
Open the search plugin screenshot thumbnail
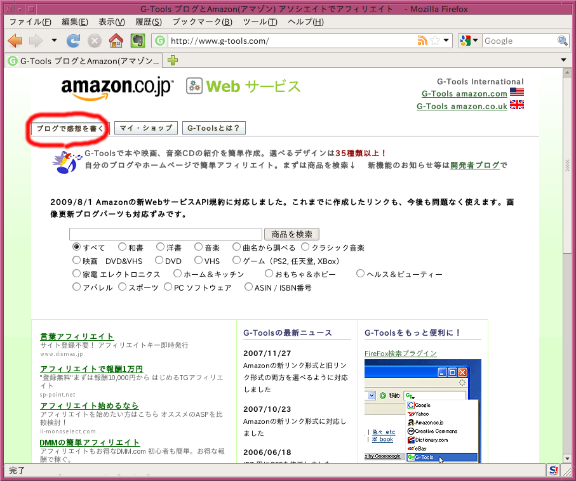coord(422,411)
